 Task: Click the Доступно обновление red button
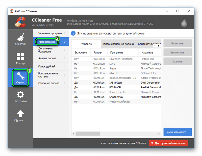(169, 143)
